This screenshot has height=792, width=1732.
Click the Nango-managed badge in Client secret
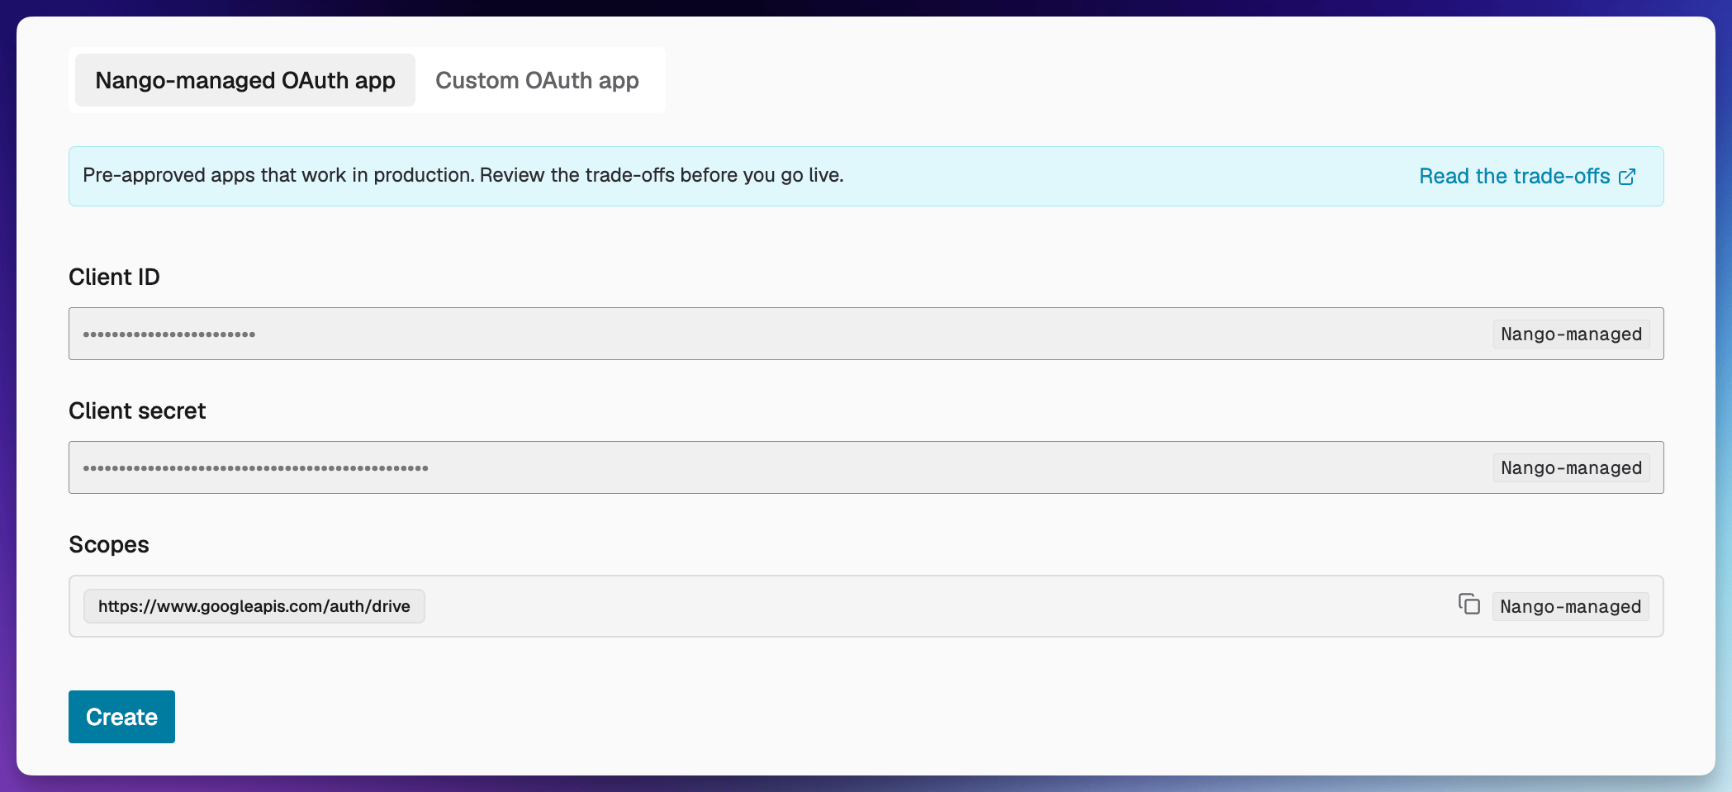pyautogui.click(x=1571, y=467)
